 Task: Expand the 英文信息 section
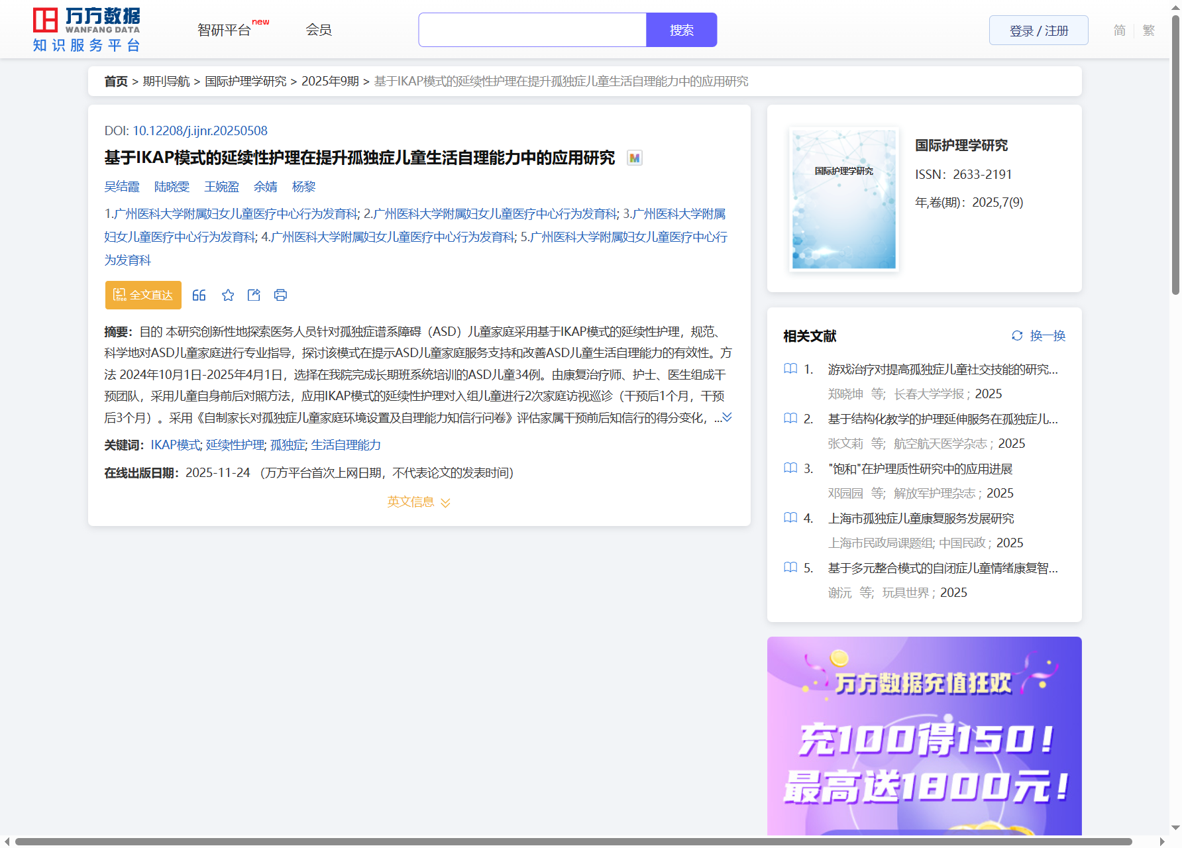coord(419,502)
